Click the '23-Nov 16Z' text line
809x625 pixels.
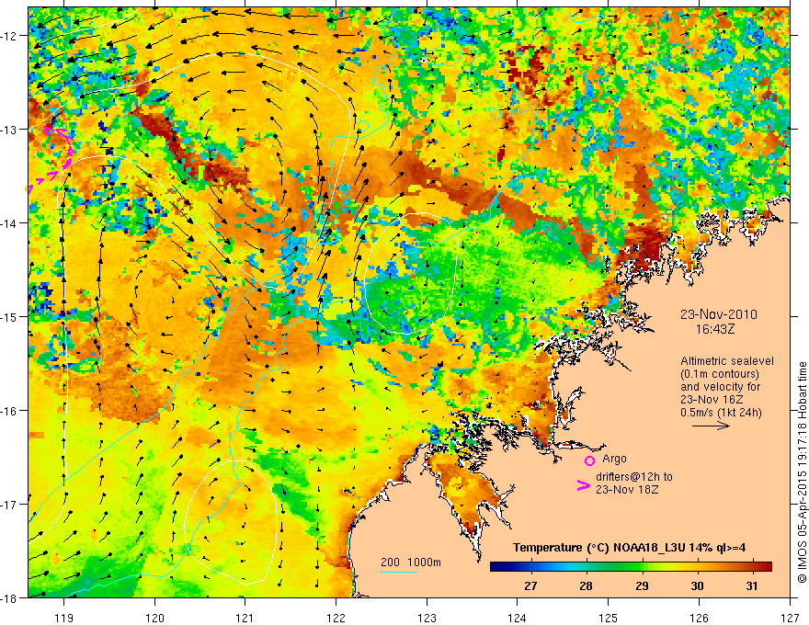tap(710, 400)
